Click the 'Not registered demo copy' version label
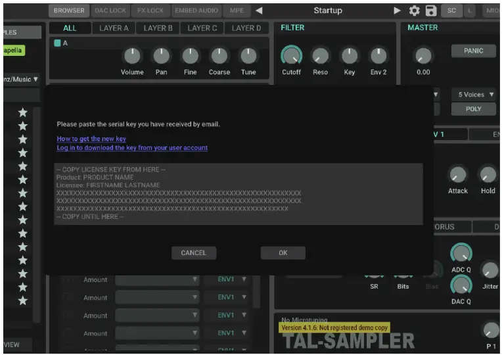Image resolution: width=502 pixels, height=355 pixels. tap(334, 328)
